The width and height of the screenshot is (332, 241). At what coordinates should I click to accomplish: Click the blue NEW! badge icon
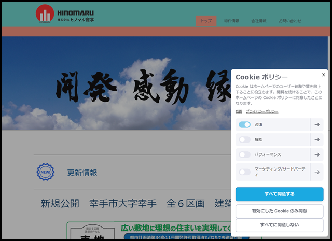45,172
